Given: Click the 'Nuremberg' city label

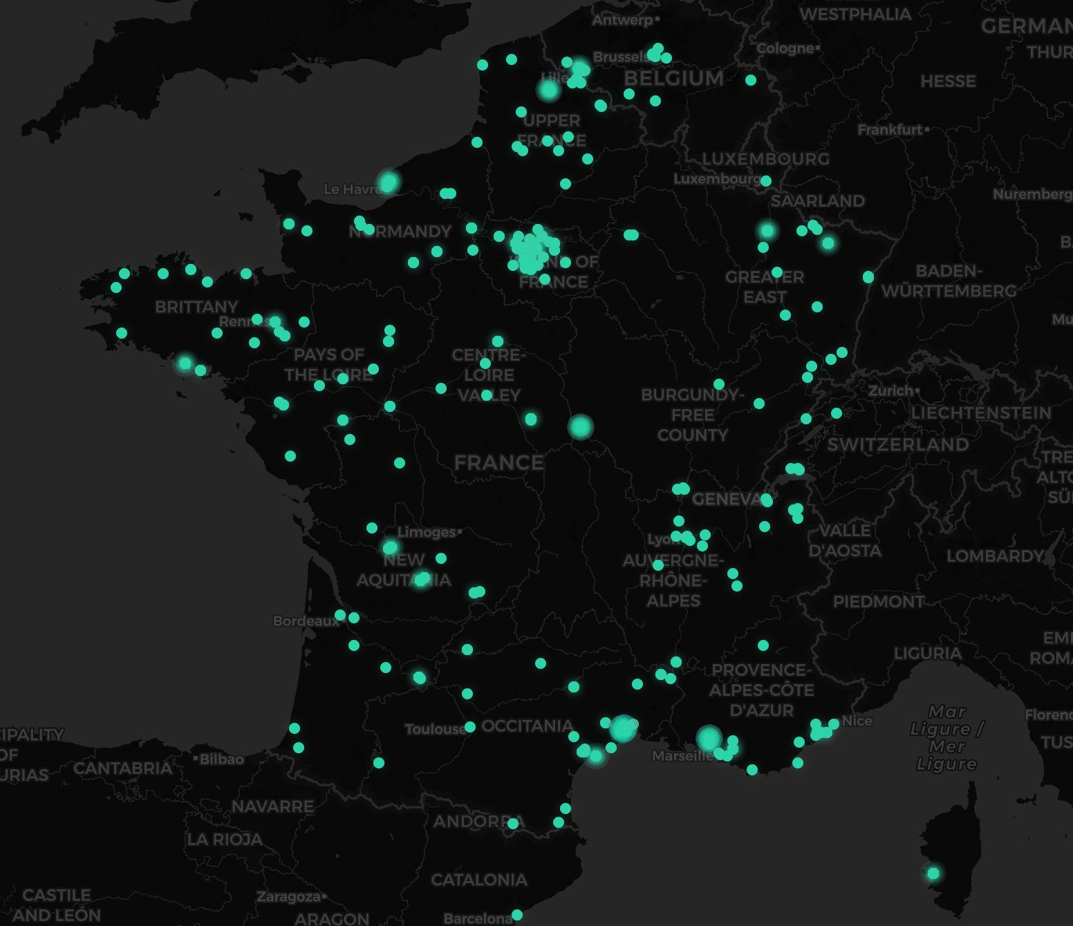Looking at the screenshot, I should tap(1032, 194).
